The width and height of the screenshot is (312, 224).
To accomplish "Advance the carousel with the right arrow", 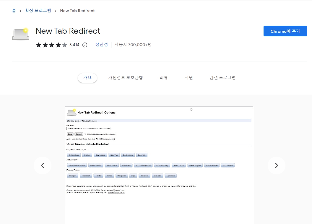I will tap(277, 165).
